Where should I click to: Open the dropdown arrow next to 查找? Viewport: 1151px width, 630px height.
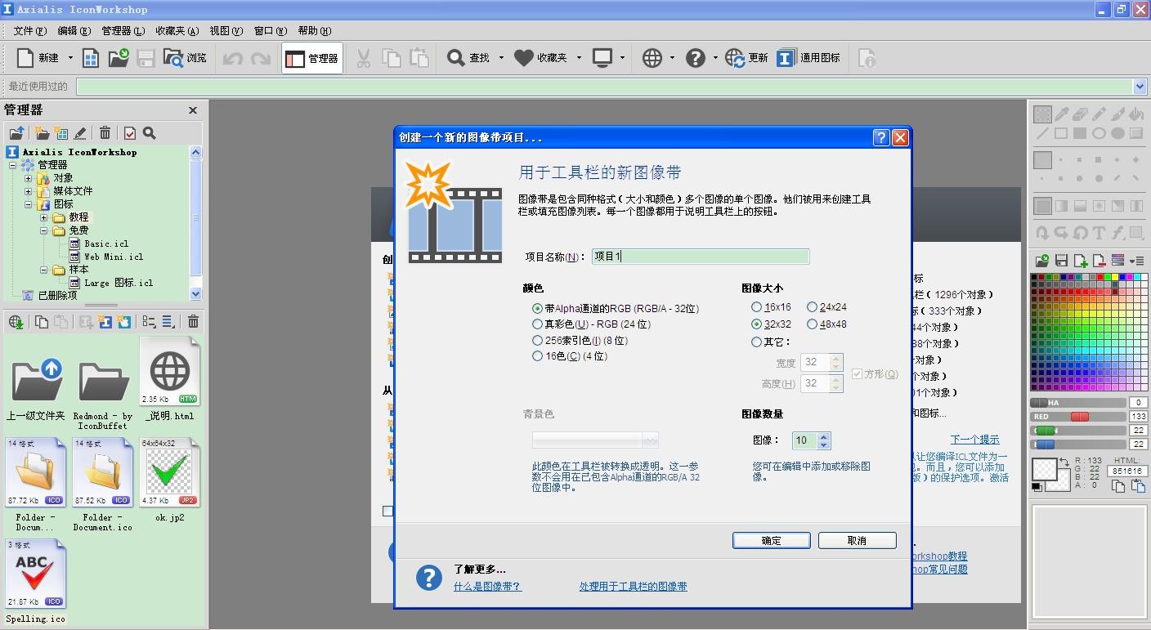pyautogui.click(x=501, y=58)
